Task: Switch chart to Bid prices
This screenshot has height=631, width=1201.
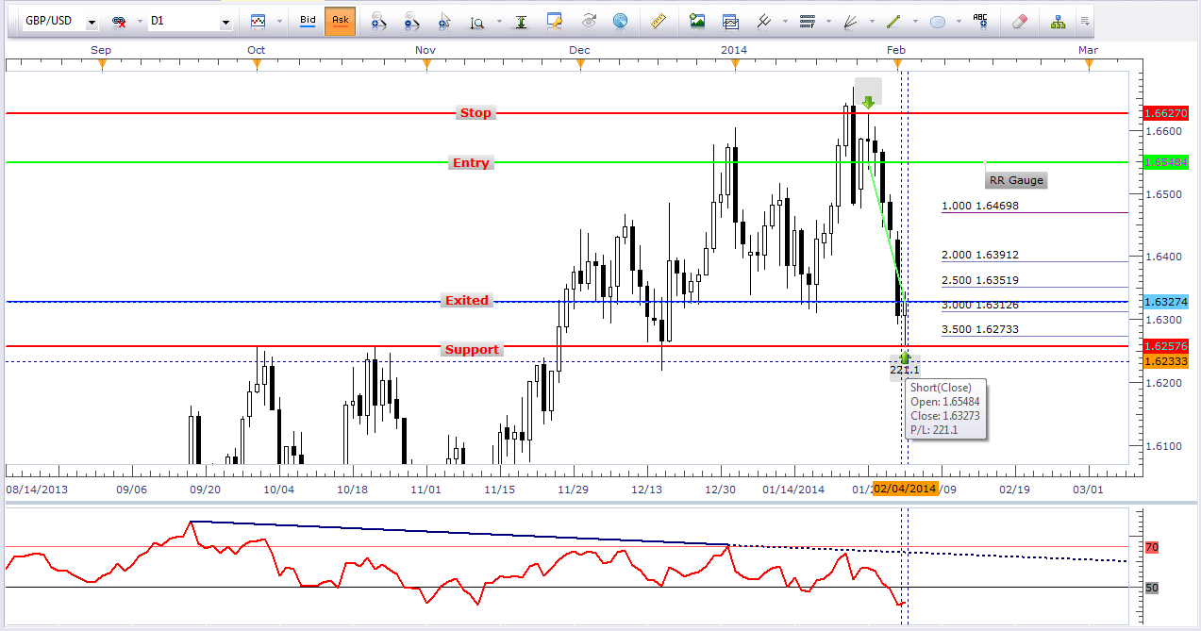Action: 308,20
